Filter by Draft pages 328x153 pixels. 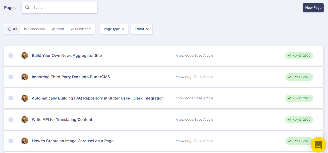click(58, 29)
